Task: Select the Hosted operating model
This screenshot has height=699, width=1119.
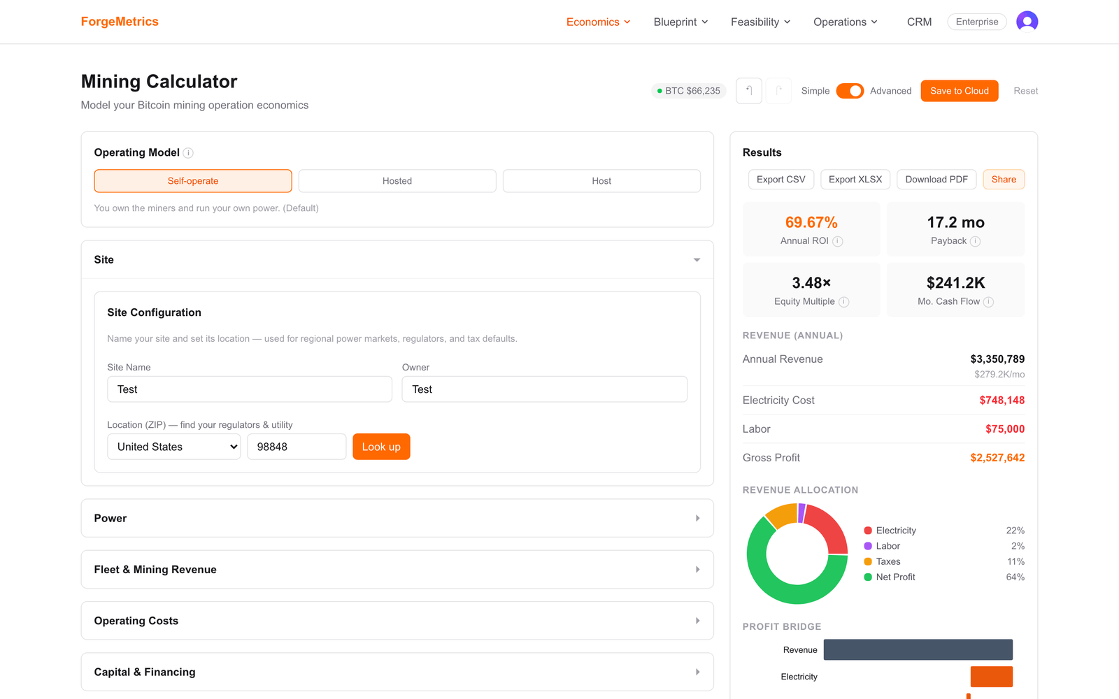Action: tap(397, 181)
